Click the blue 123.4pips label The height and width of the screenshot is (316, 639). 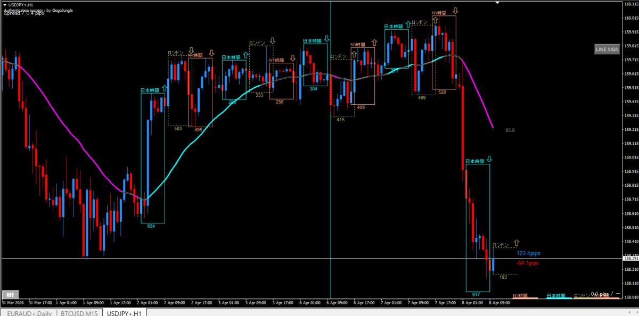point(528,253)
